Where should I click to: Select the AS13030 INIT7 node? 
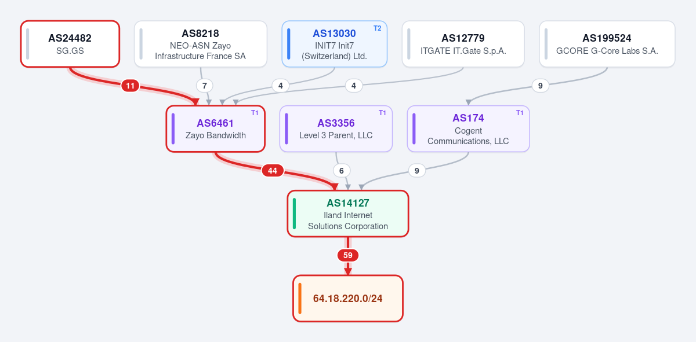click(335, 44)
